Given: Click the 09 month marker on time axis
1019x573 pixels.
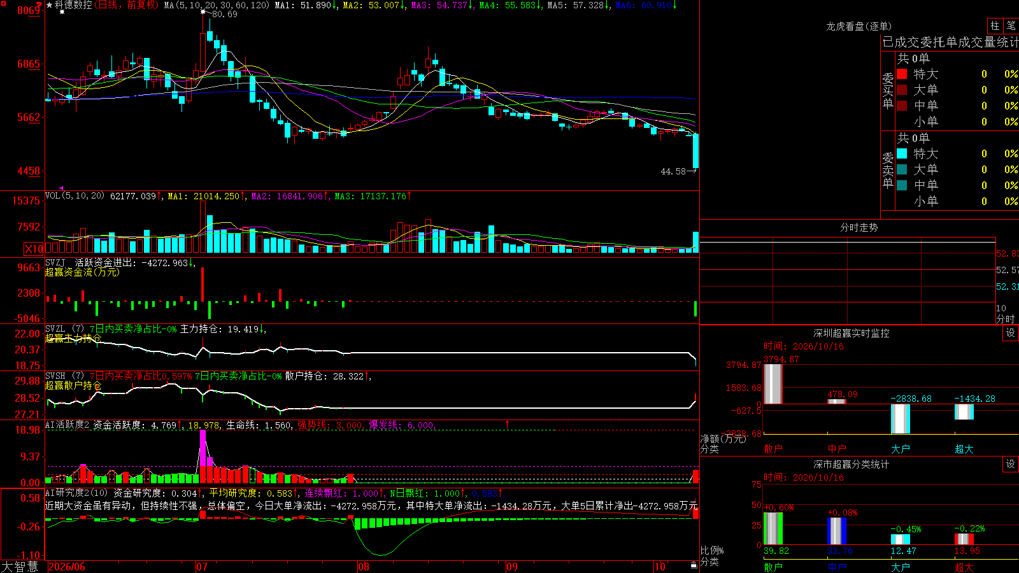Looking at the screenshot, I should [512, 567].
